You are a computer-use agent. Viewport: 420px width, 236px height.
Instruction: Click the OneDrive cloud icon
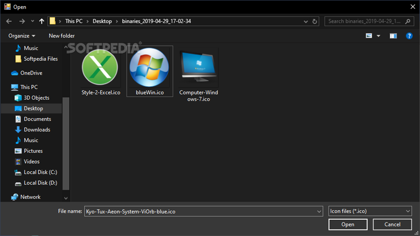[14, 73]
